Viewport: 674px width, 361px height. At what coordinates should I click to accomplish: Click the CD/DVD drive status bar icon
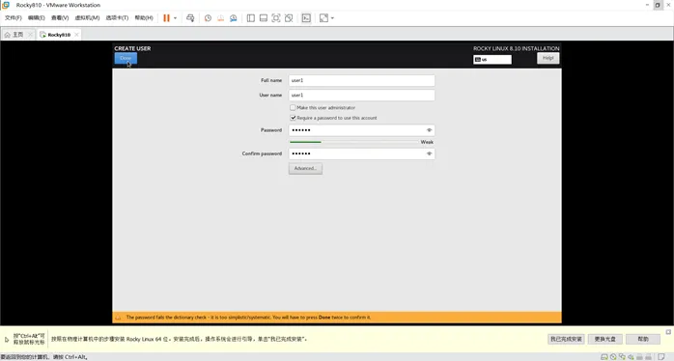[613, 357]
